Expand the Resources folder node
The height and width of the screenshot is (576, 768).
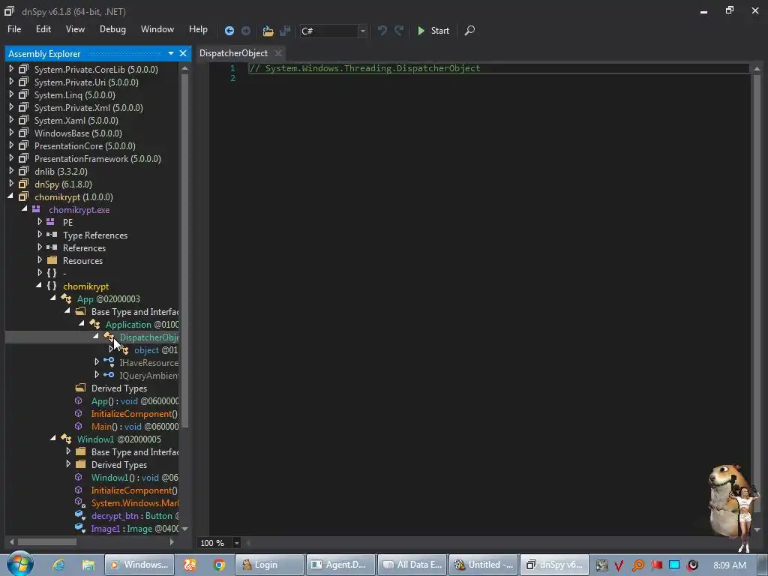(x=40, y=260)
